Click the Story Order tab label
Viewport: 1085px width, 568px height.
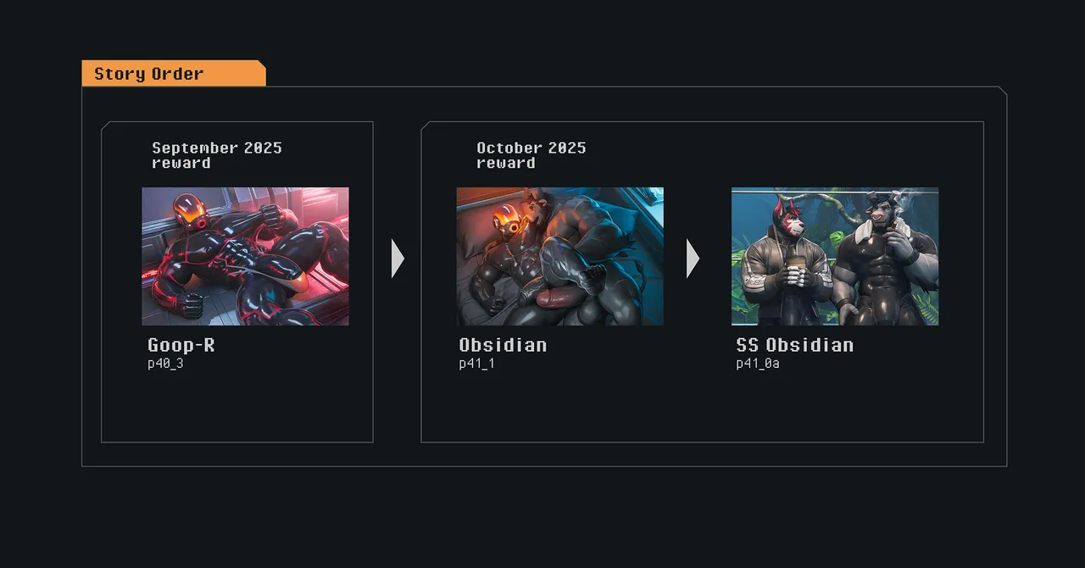149,74
